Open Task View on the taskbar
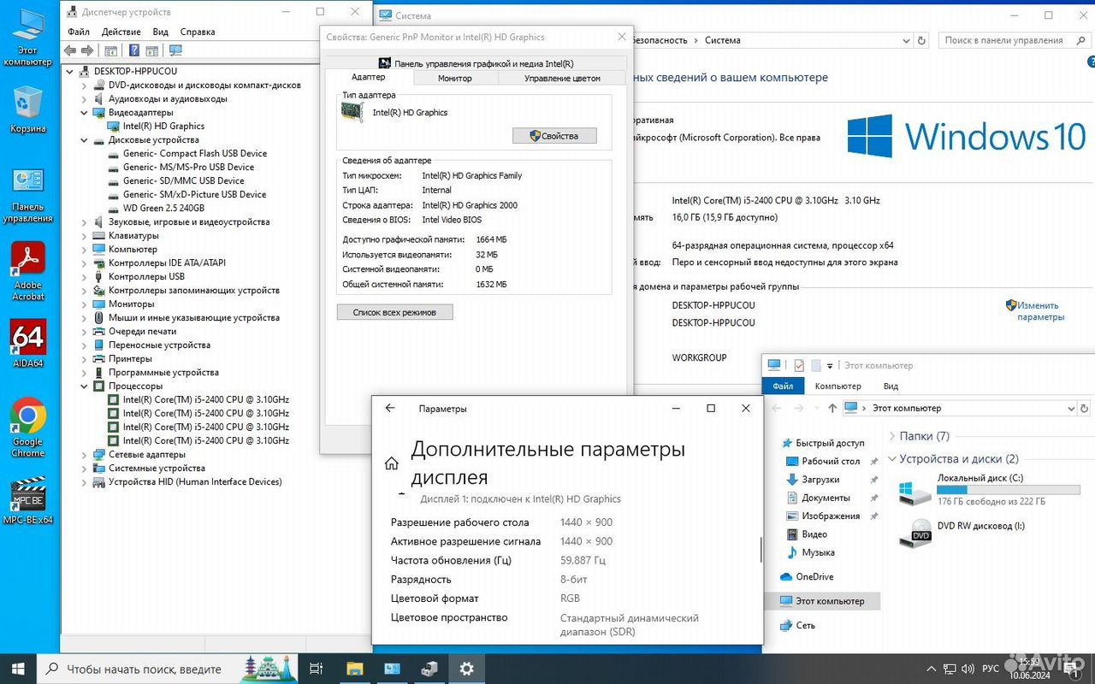This screenshot has height=684, width=1095. click(x=316, y=669)
